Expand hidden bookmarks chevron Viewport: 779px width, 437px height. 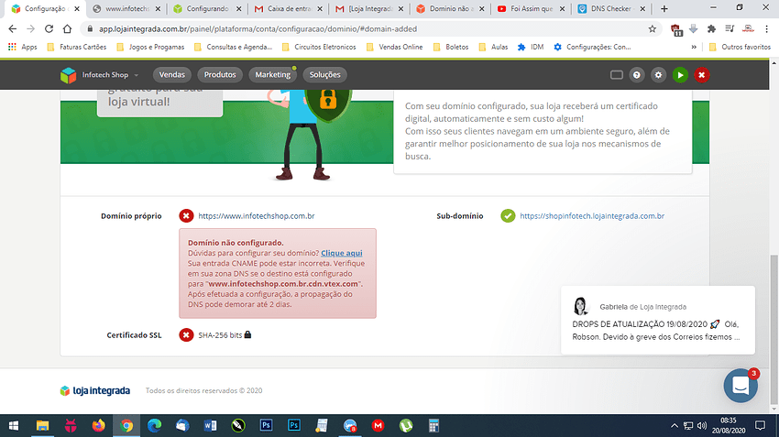point(694,47)
